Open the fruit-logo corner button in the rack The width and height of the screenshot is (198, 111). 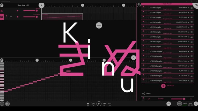pyautogui.click(x=196, y=5)
